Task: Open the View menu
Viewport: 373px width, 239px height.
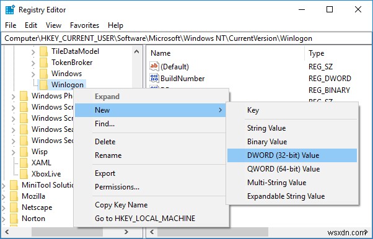Action: pos(53,25)
